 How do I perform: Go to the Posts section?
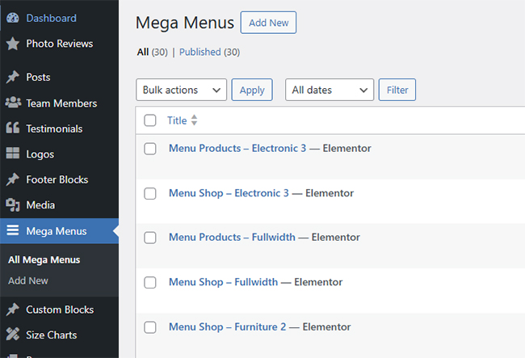[38, 77]
